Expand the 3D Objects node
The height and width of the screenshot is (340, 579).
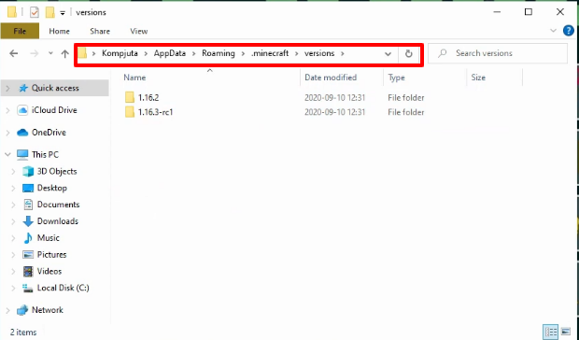(13, 172)
